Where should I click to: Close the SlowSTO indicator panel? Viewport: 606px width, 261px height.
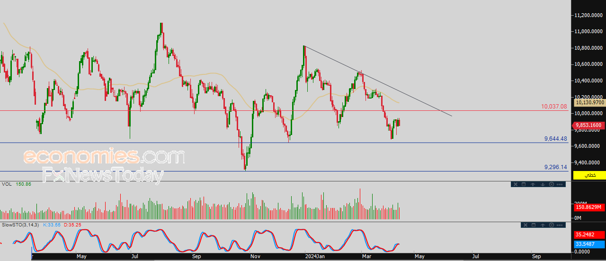tap(526, 225)
